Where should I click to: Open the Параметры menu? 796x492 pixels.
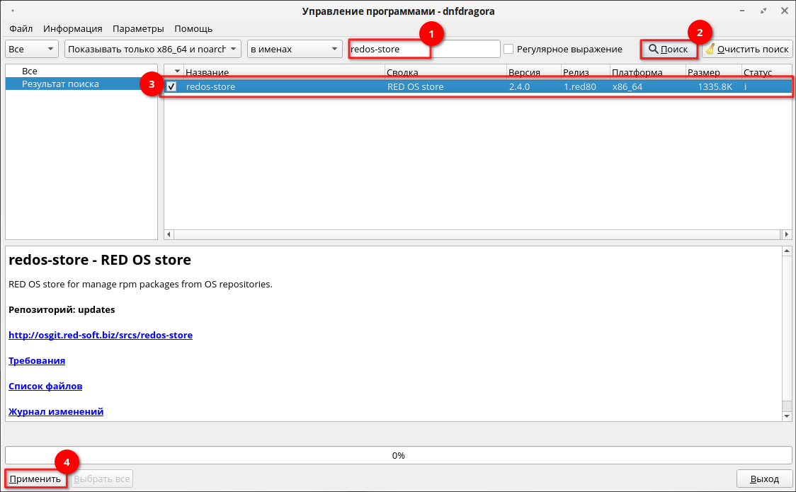[x=138, y=28]
